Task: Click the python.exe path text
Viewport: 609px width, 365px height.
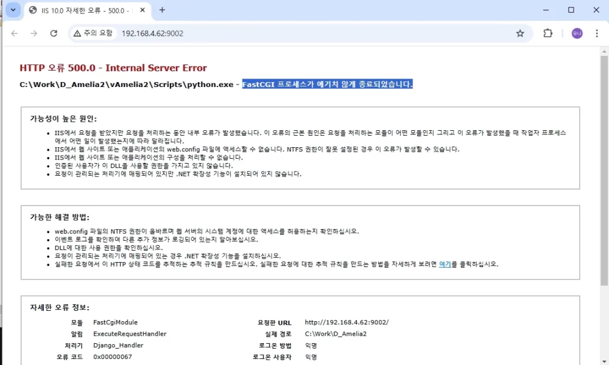Action: point(126,85)
